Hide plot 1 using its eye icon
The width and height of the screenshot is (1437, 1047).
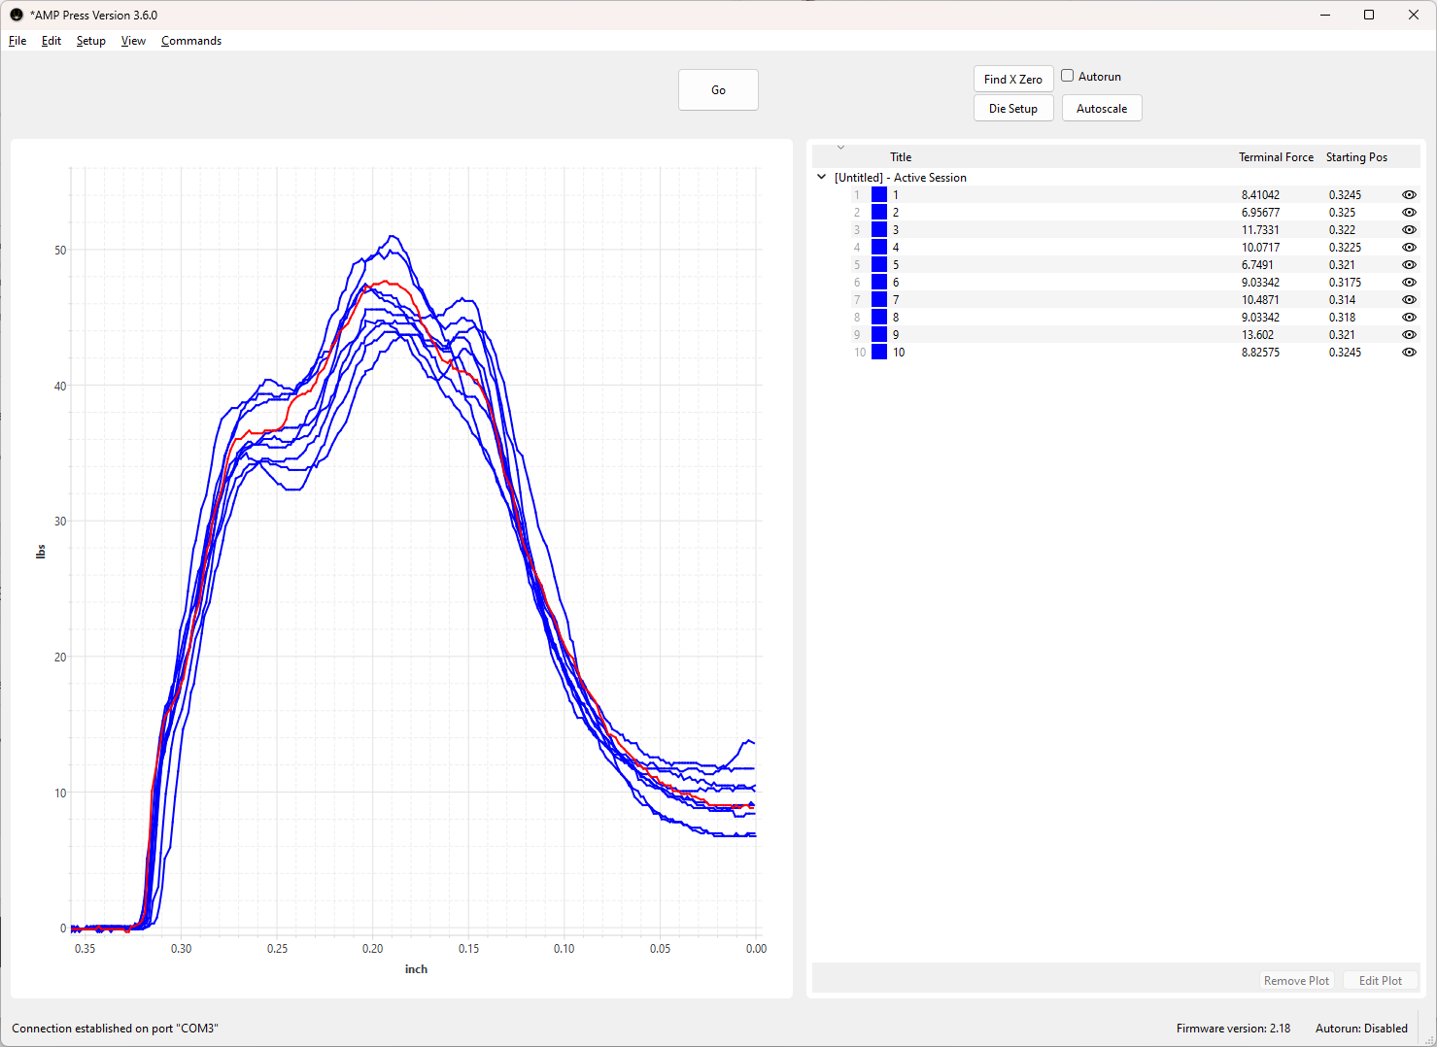pos(1409,195)
